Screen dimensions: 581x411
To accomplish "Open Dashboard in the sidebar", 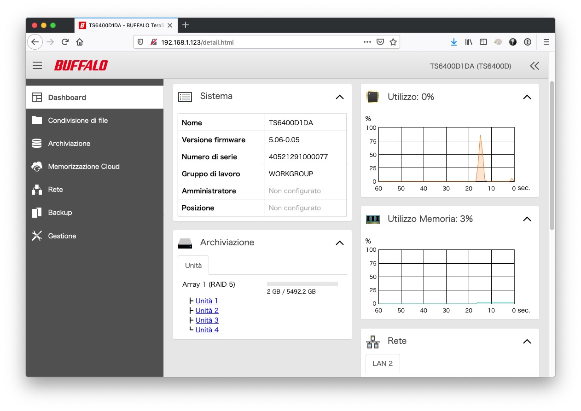I will [94, 97].
